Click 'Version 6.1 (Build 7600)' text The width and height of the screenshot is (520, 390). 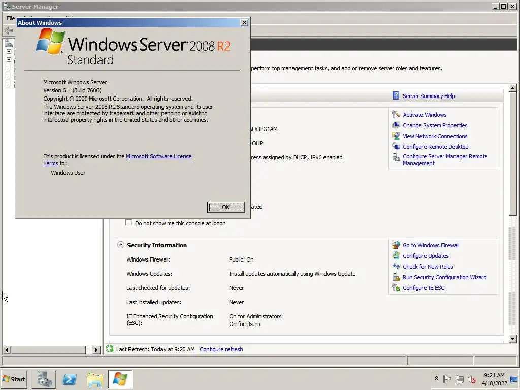tap(72, 90)
